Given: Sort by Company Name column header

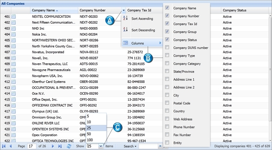Looking at the screenshot, I should click(x=54, y=10).
